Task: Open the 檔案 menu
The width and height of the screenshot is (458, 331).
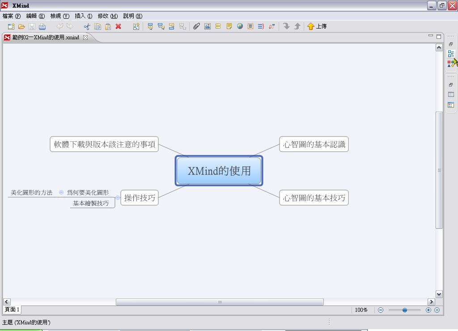Action: [x=11, y=16]
